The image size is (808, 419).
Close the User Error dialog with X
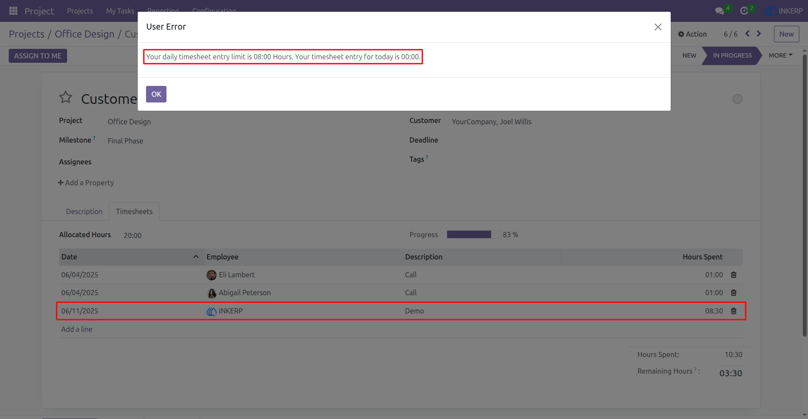click(658, 27)
